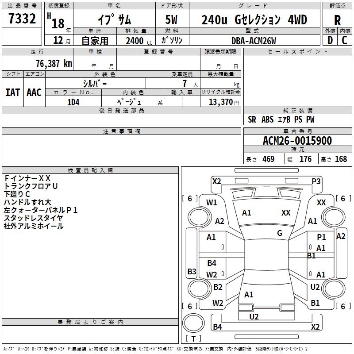This screenshot has width=354, height=354.
Task: Select the IAT shift type cell
Action: coord(12,92)
